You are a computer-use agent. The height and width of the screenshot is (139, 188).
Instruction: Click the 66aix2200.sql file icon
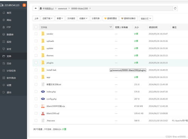[43, 113]
